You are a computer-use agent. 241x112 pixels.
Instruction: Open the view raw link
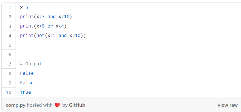228,105
